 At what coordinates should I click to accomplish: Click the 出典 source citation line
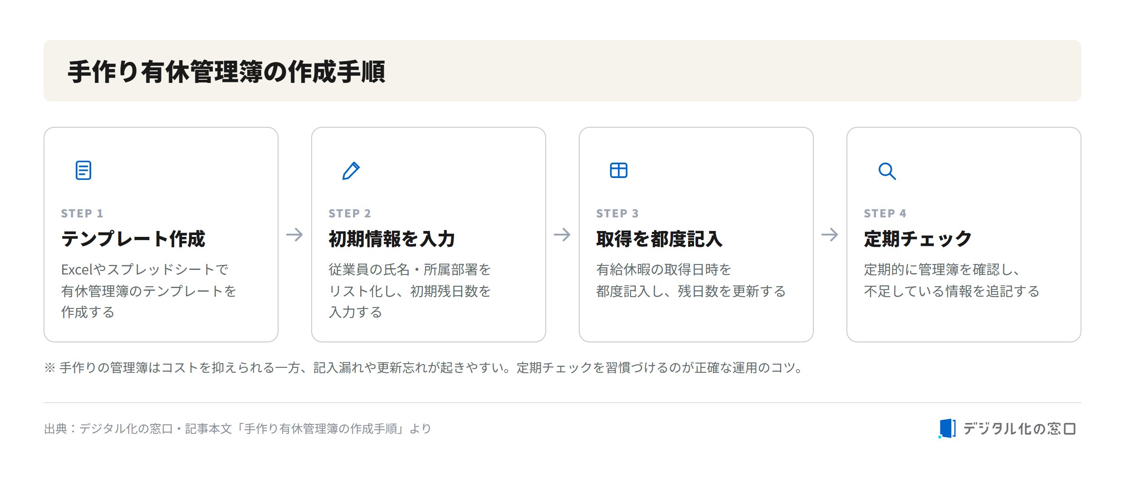tap(237, 428)
